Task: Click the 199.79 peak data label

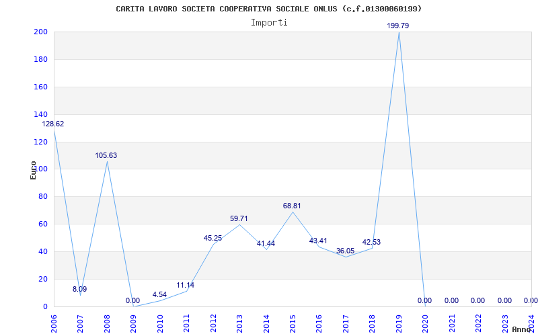Action: [x=397, y=26]
